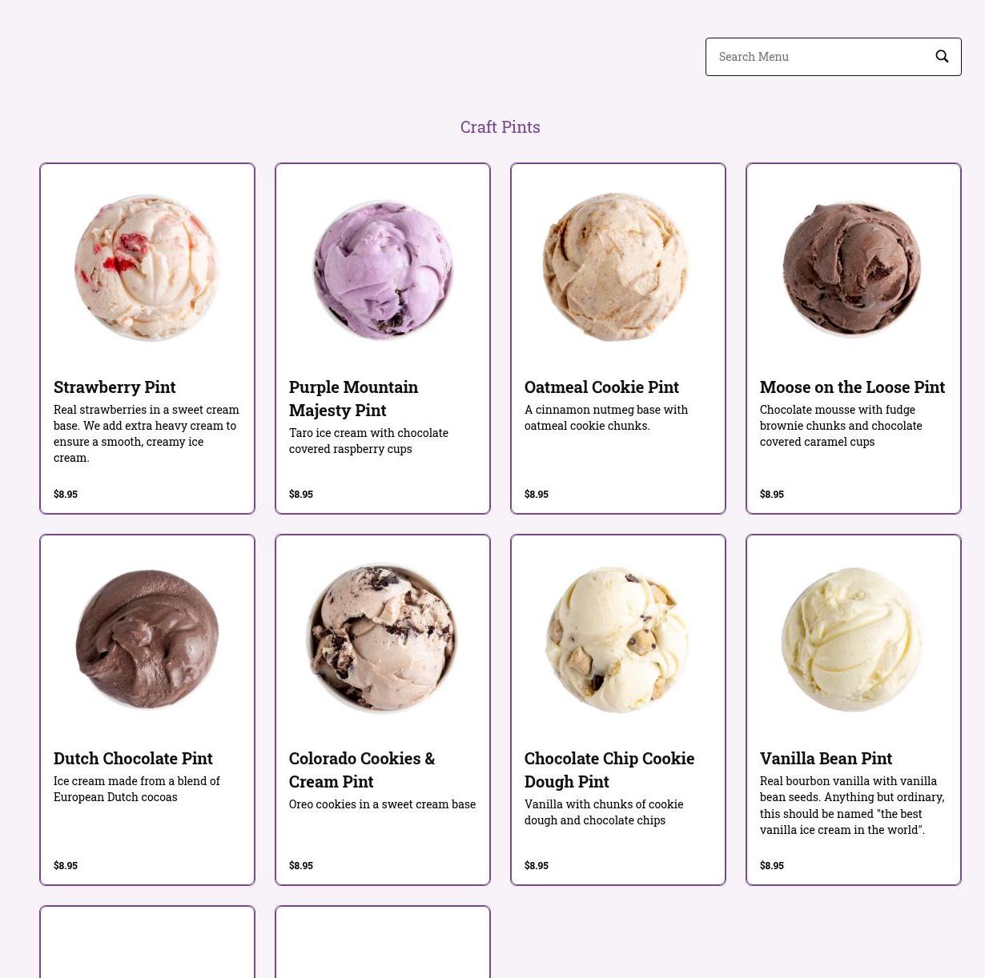Select the Moose on the Loose Pint heading
Viewport: 985px width, 978px height.
pos(852,387)
